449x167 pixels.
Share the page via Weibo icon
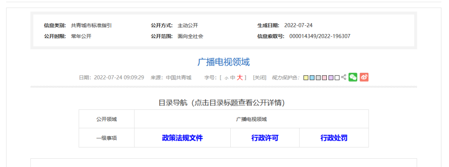pyautogui.click(x=364, y=77)
